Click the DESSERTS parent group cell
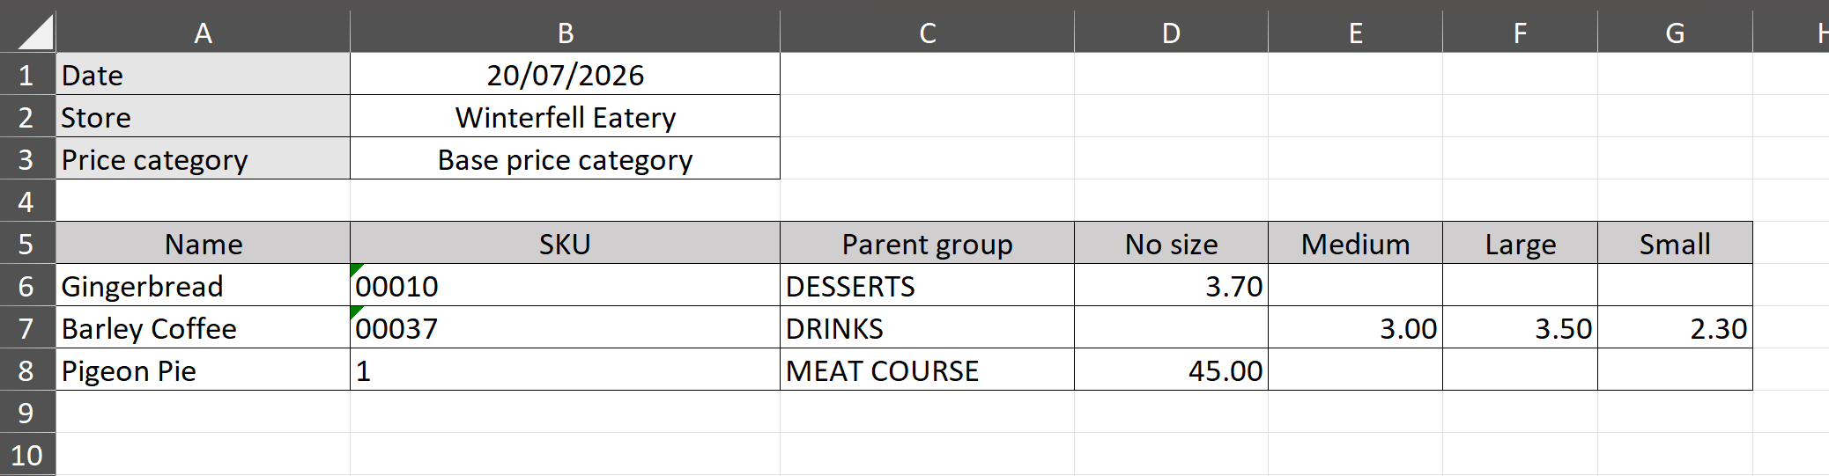The height and width of the screenshot is (476, 1829). [927, 285]
